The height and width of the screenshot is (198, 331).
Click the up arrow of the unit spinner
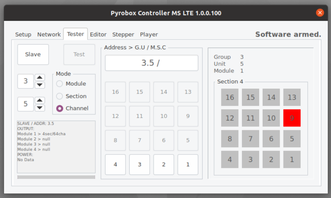pos(40,100)
